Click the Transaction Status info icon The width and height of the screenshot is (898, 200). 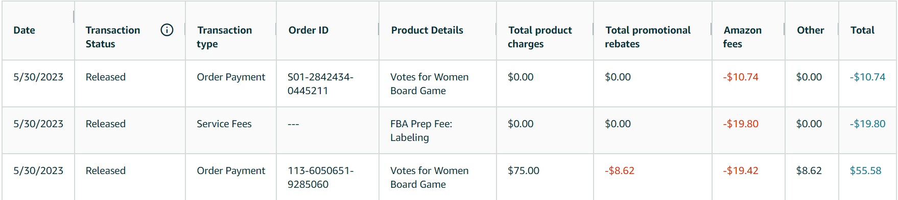(x=167, y=30)
